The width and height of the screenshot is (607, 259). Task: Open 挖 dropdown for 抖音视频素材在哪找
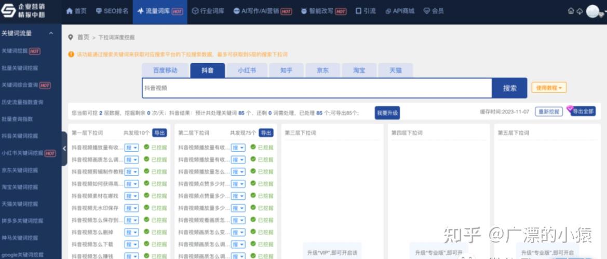tap(131, 196)
